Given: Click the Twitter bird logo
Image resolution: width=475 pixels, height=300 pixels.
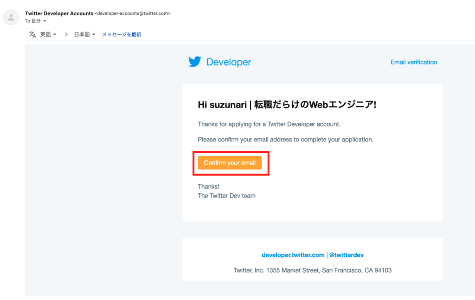Looking at the screenshot, I should click(x=195, y=62).
